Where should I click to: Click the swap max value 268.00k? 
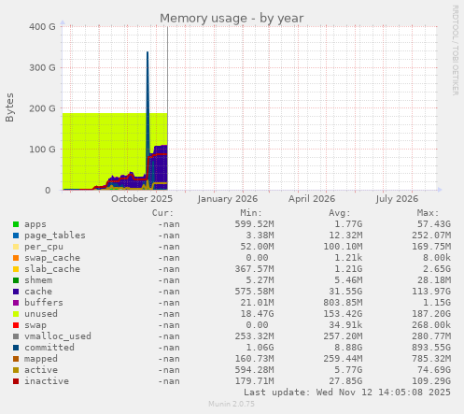(431, 325)
